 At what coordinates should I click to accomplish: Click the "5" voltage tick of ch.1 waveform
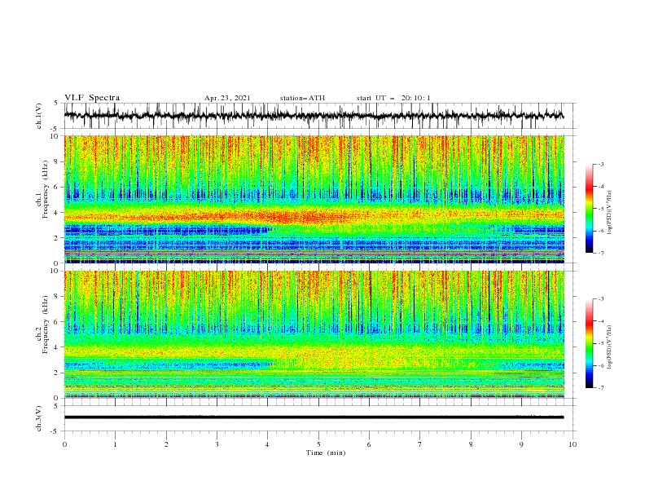pyautogui.click(x=57, y=103)
